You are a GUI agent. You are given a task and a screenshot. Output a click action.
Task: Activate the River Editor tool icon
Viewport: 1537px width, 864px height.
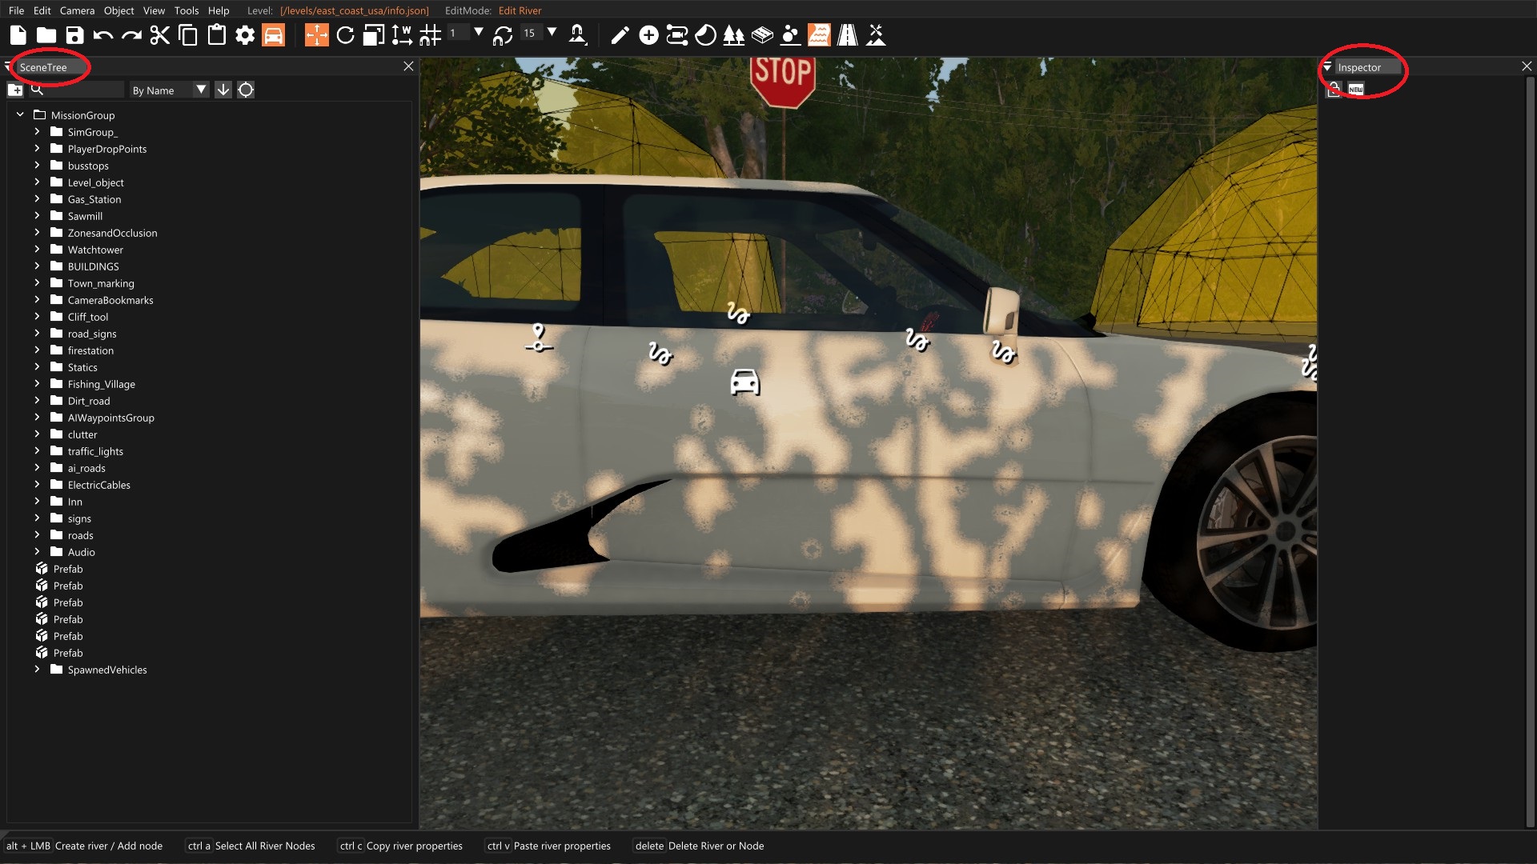click(818, 35)
